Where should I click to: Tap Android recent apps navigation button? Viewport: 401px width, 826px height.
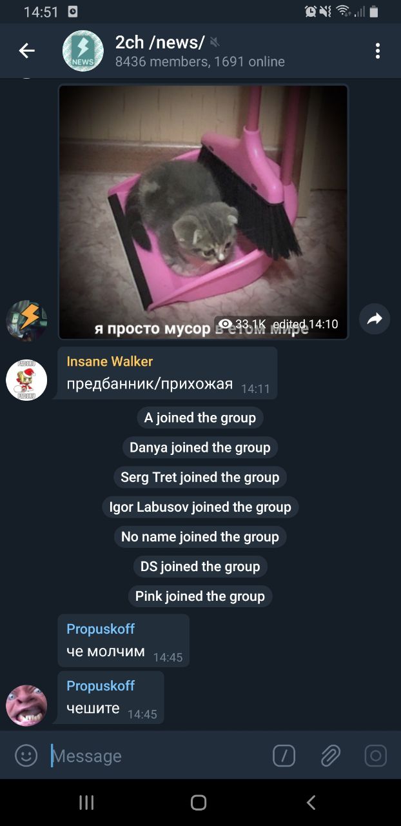click(x=86, y=802)
